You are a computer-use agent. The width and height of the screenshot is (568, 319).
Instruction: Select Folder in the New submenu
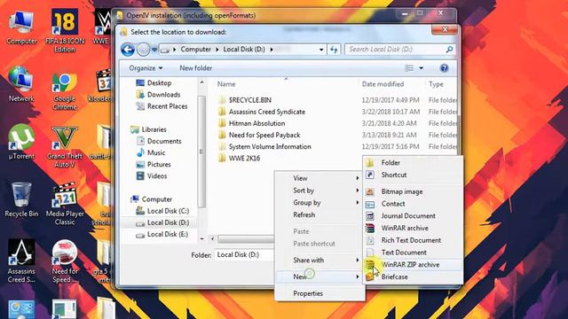tap(413, 163)
